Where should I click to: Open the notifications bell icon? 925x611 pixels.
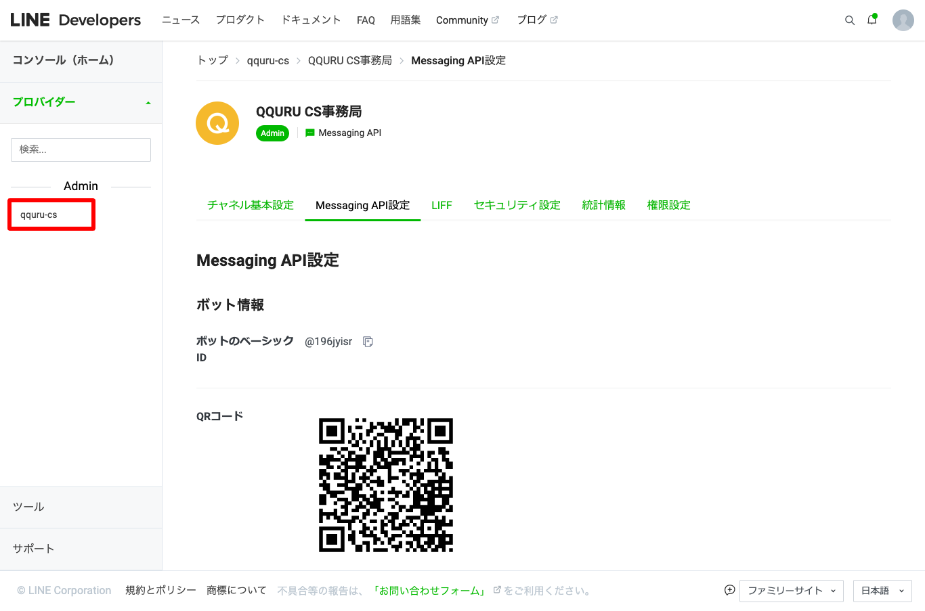point(872,20)
